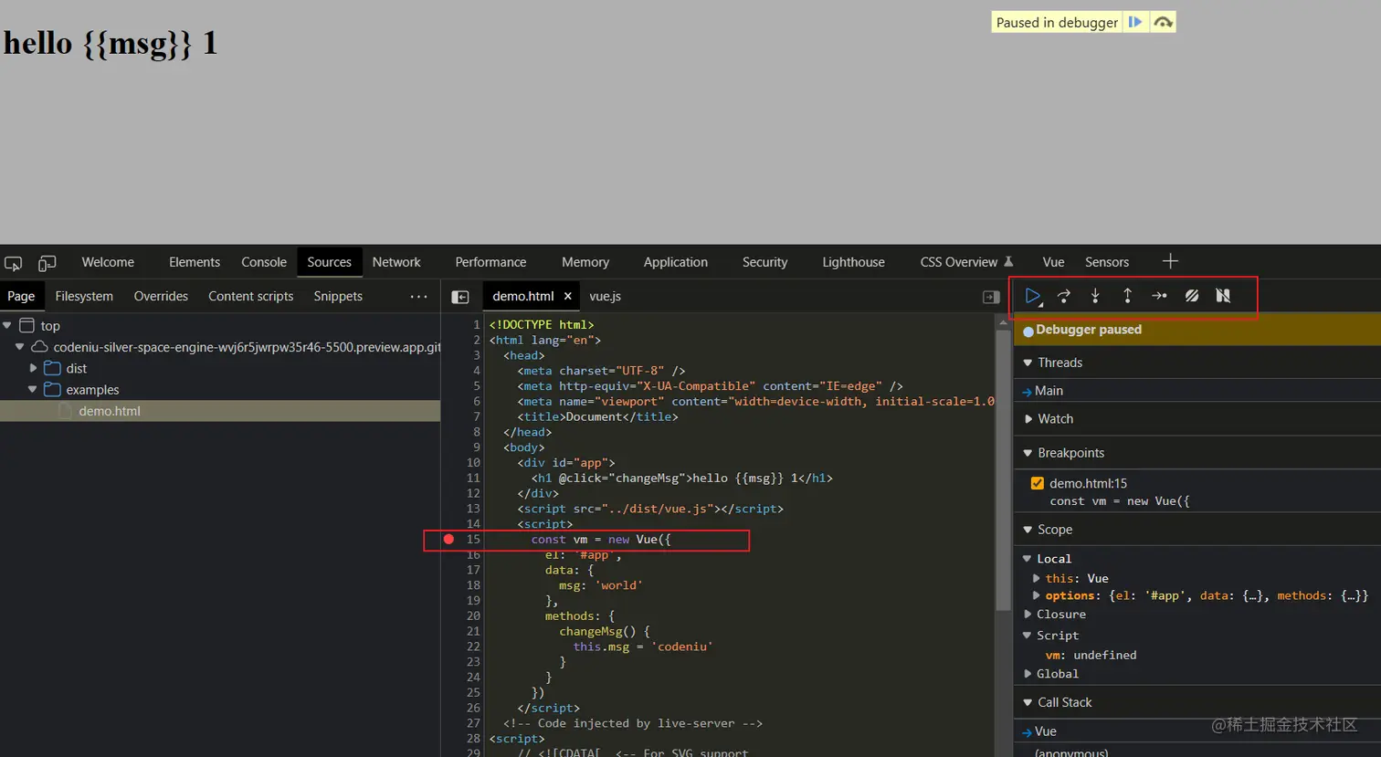Open the Performance panel tab
Screen dimensions: 1381x757
(x=490, y=262)
